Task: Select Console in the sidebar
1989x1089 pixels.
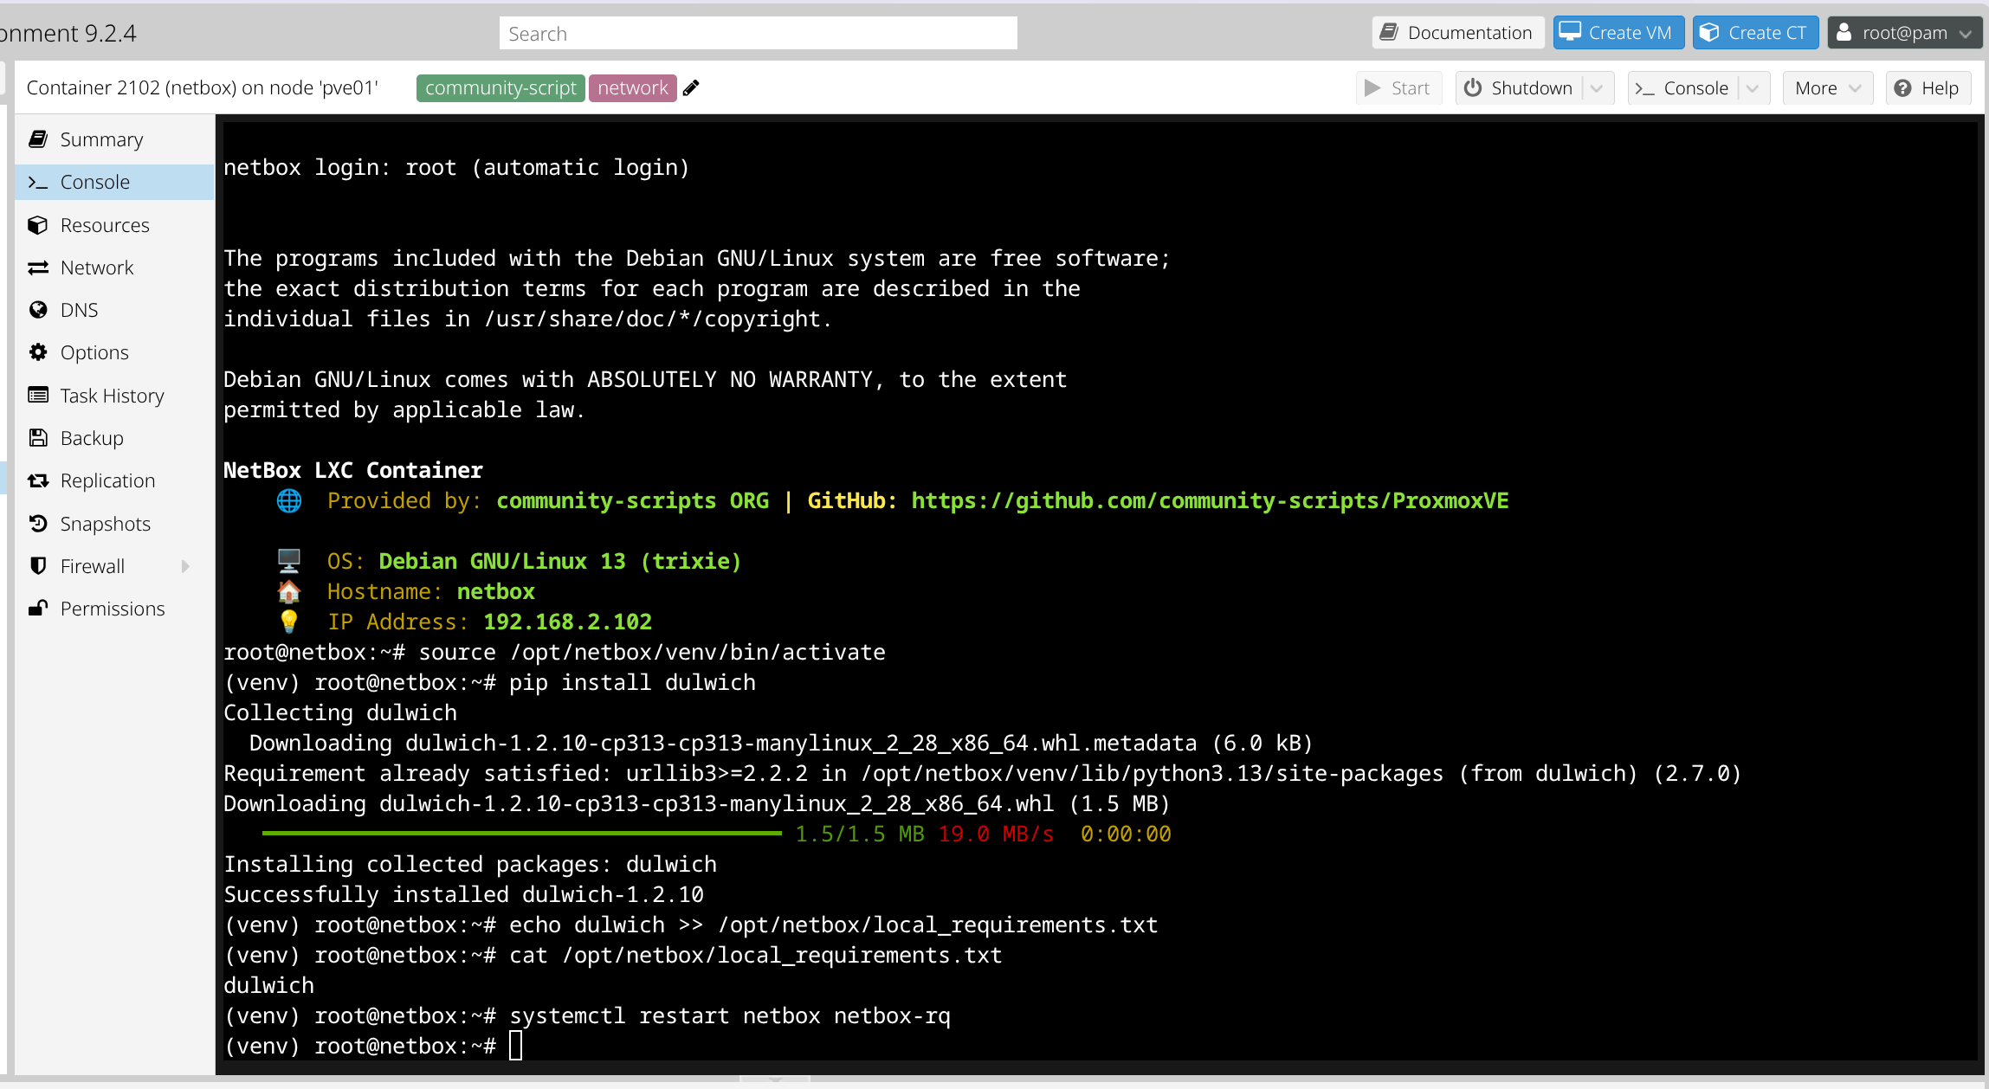Action: [114, 182]
